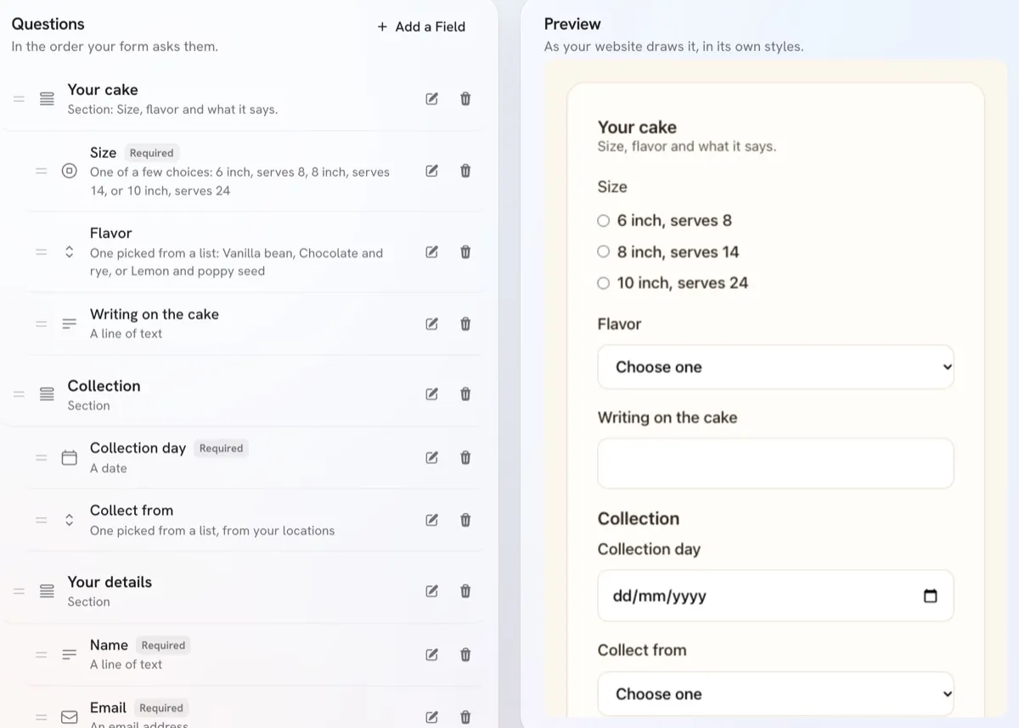This screenshot has height=728, width=1019.
Task: Edit the Your cake section
Action: (431, 99)
